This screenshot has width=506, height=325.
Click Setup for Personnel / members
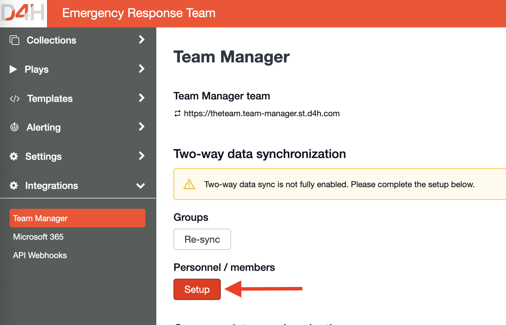[x=197, y=289]
